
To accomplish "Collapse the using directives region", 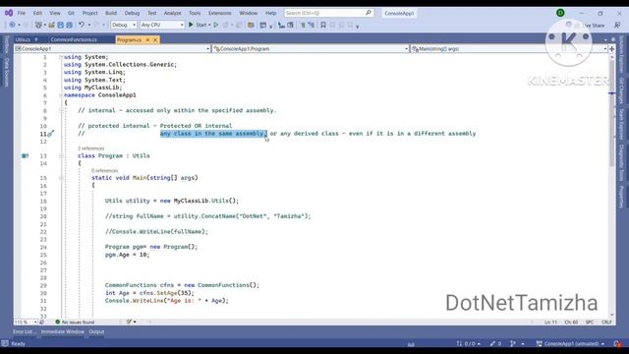I will tap(61, 57).
